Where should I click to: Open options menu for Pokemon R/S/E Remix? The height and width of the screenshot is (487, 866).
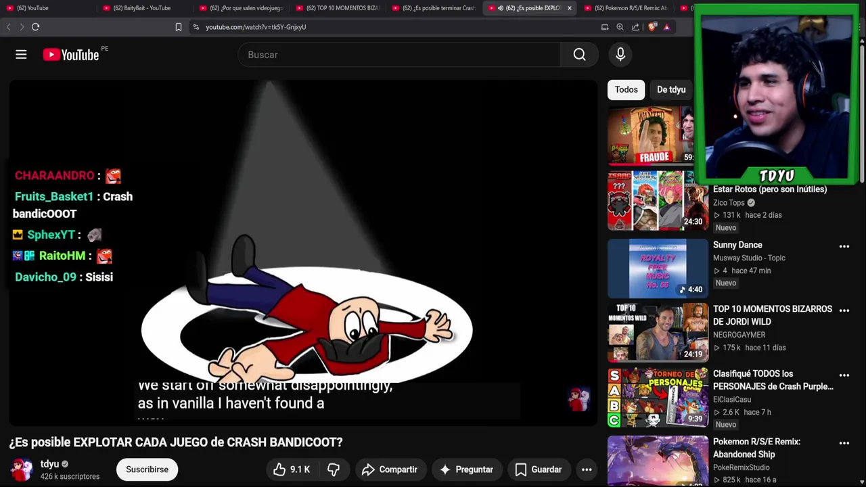coord(844,443)
